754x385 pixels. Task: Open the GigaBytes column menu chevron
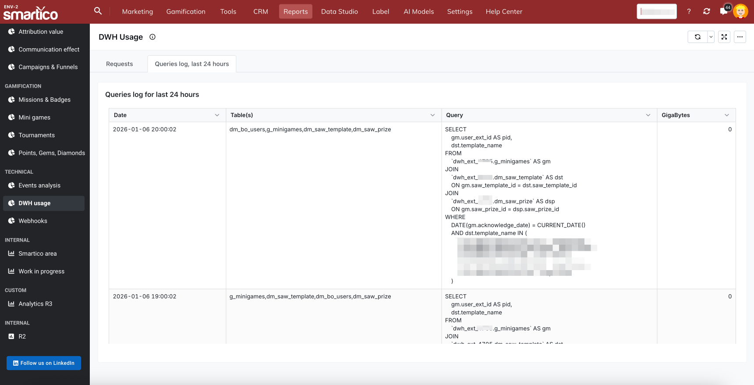727,115
